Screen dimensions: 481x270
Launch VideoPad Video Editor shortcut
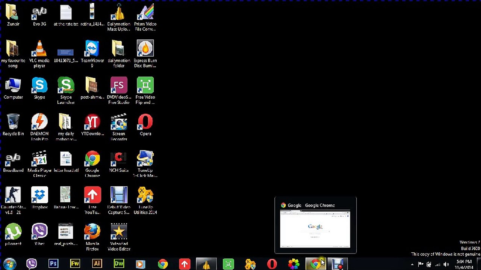point(119,237)
